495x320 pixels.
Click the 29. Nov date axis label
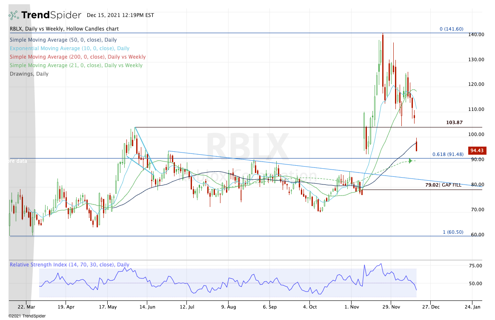coord(391,306)
